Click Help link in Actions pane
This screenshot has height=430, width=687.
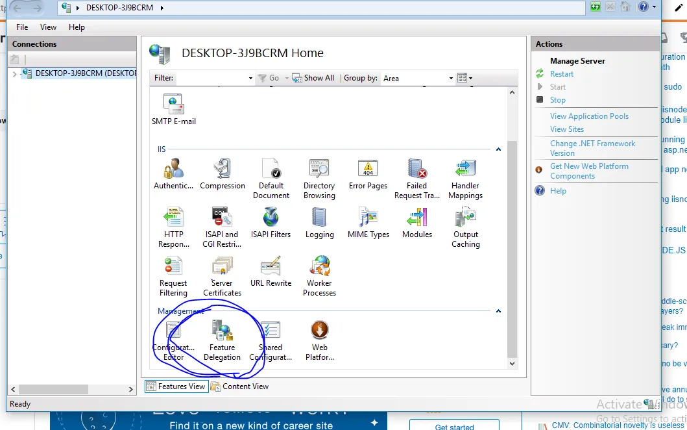point(558,191)
